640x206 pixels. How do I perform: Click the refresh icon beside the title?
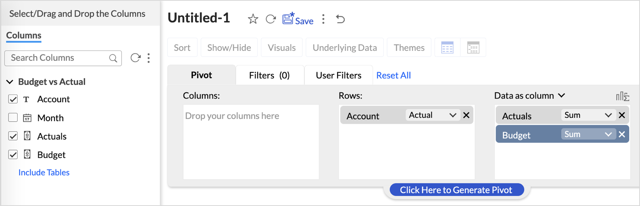271,19
